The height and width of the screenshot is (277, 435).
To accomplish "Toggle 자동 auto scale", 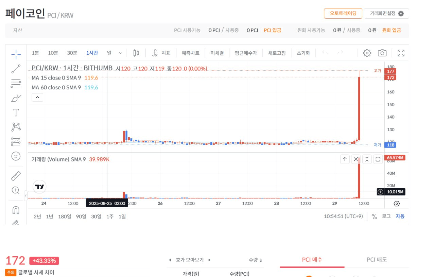I will click(400, 217).
